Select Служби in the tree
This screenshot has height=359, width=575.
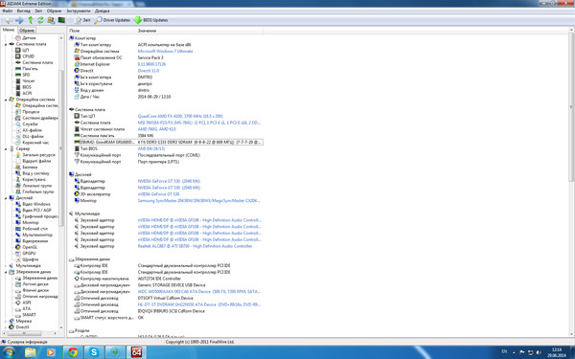30,124
